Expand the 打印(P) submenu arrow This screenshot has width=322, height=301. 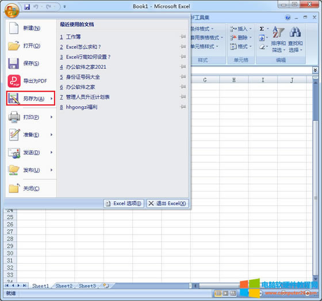pos(52,117)
